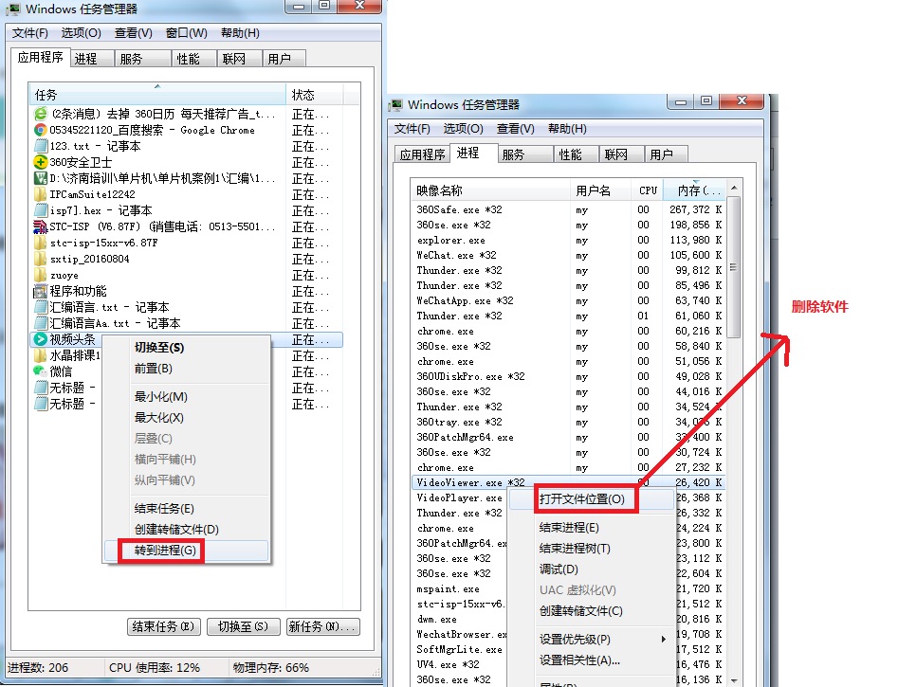The height and width of the screenshot is (687, 898).
Task: Choose 结束进程(E) in the process menu
Action: pyautogui.click(x=592, y=527)
